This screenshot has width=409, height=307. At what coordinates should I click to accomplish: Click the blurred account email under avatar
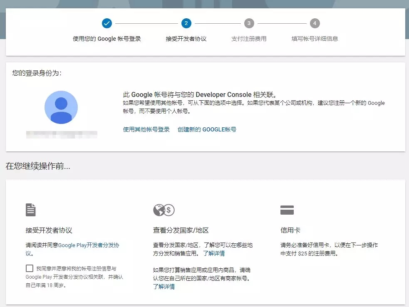coord(62,135)
